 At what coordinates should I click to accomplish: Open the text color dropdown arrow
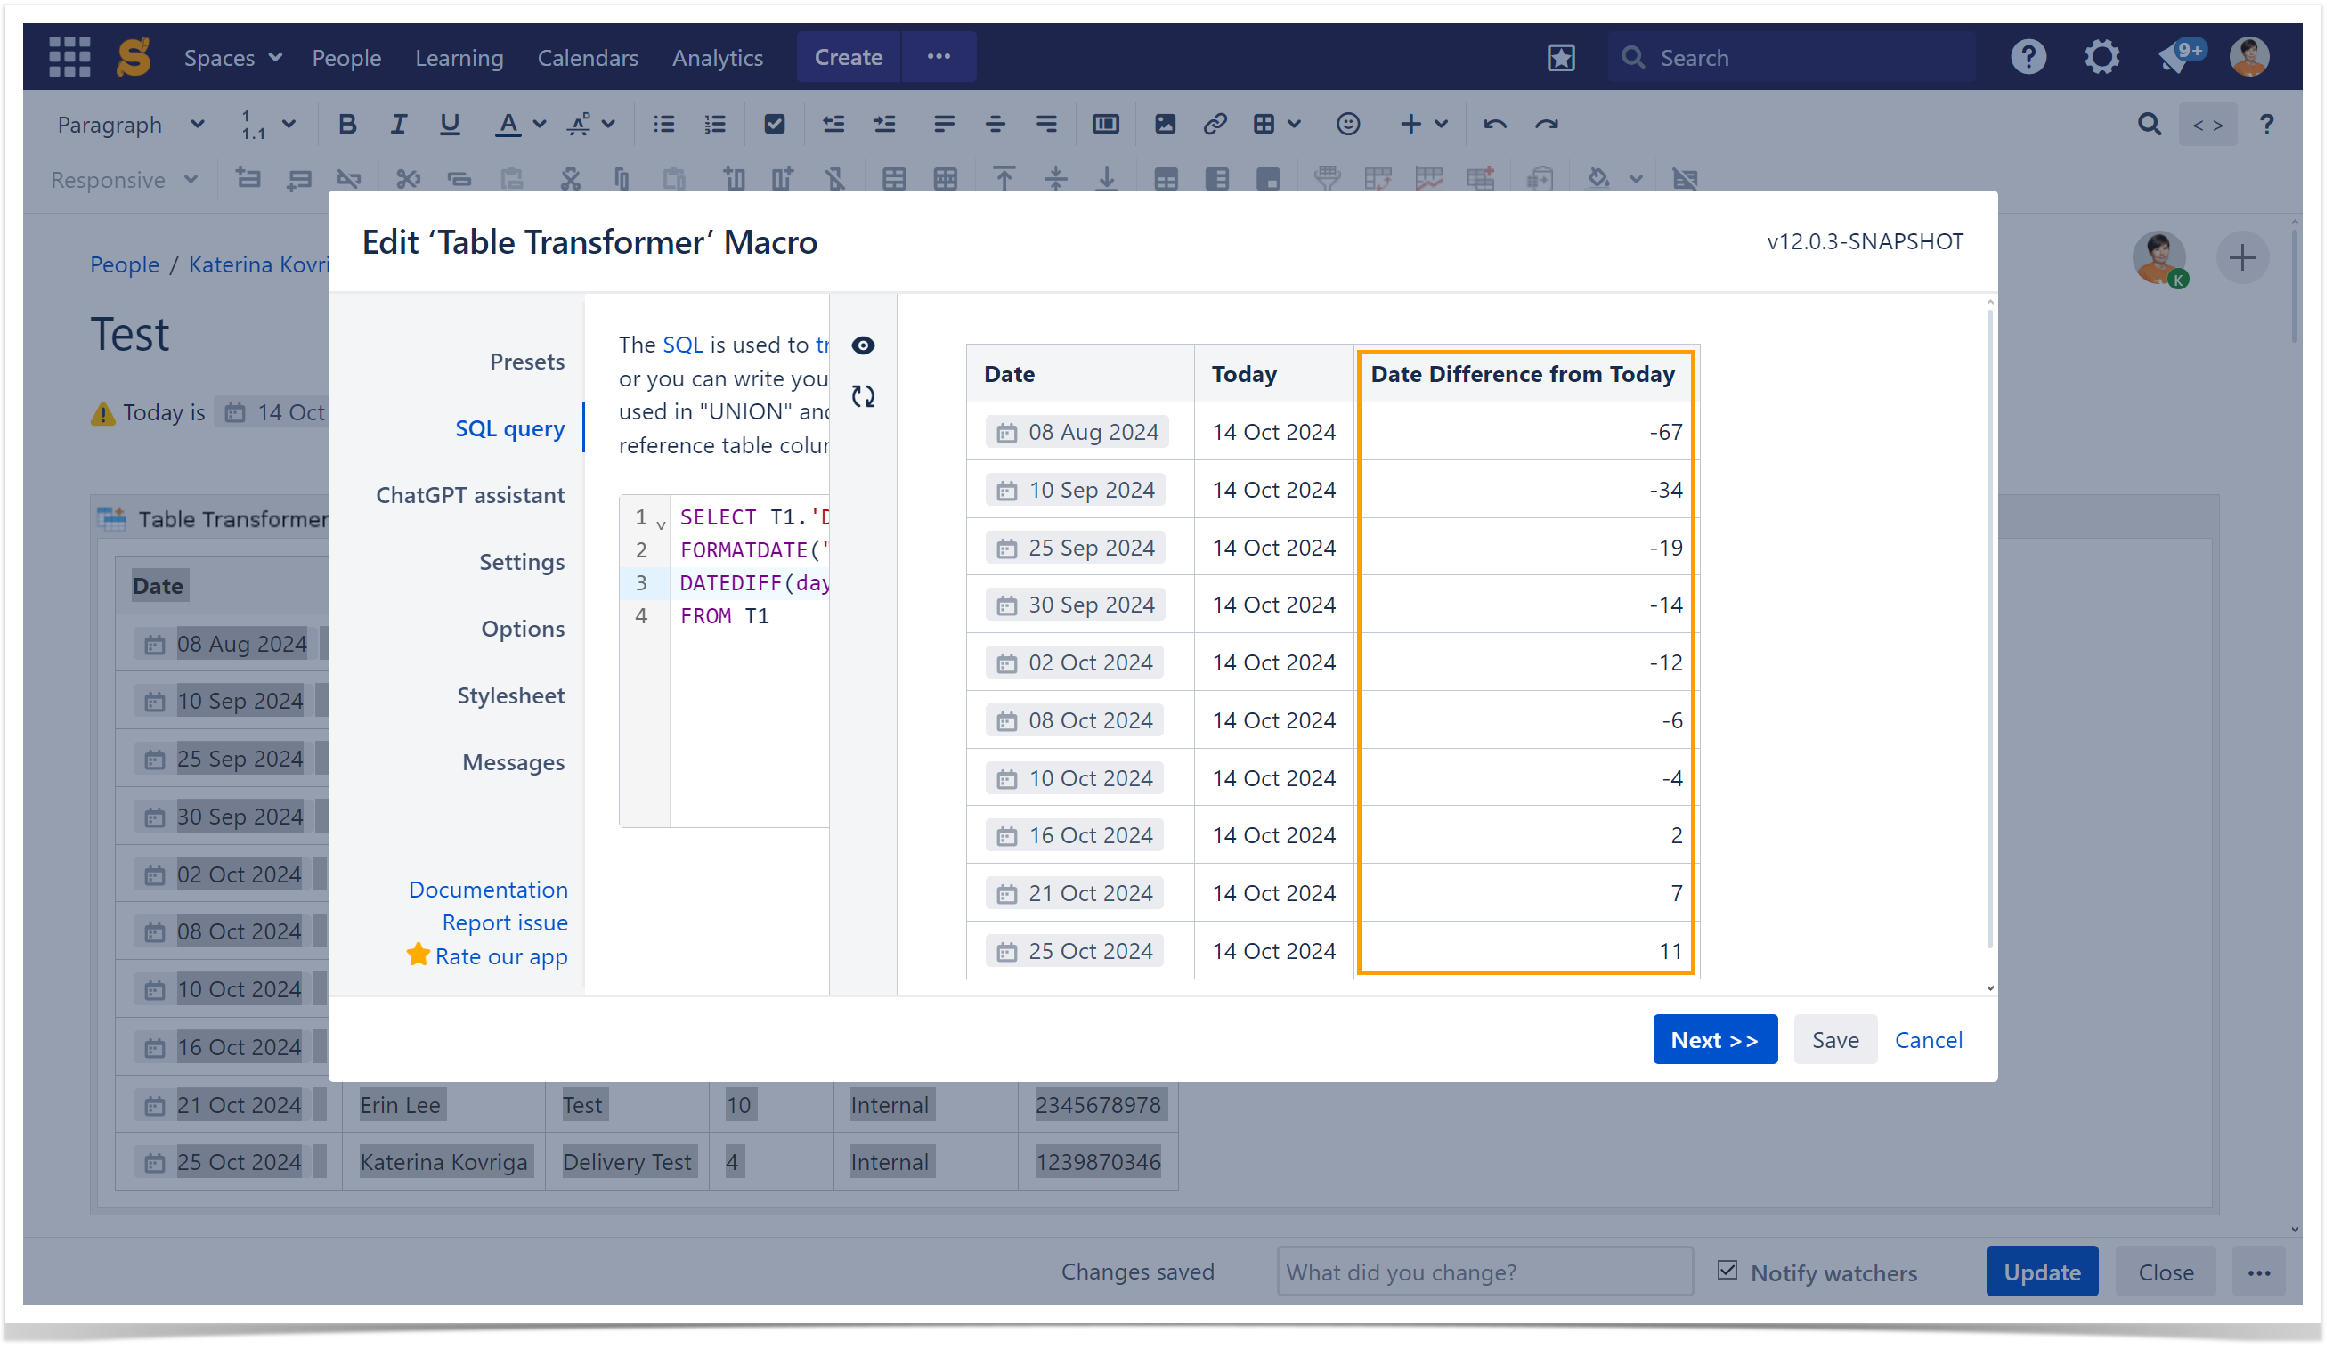[x=540, y=124]
